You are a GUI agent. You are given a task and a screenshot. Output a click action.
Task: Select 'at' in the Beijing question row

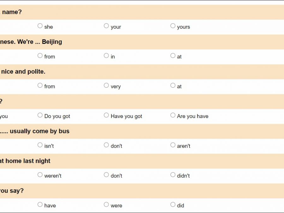173,56
